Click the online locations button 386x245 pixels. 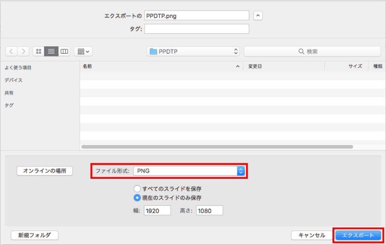(x=44, y=171)
